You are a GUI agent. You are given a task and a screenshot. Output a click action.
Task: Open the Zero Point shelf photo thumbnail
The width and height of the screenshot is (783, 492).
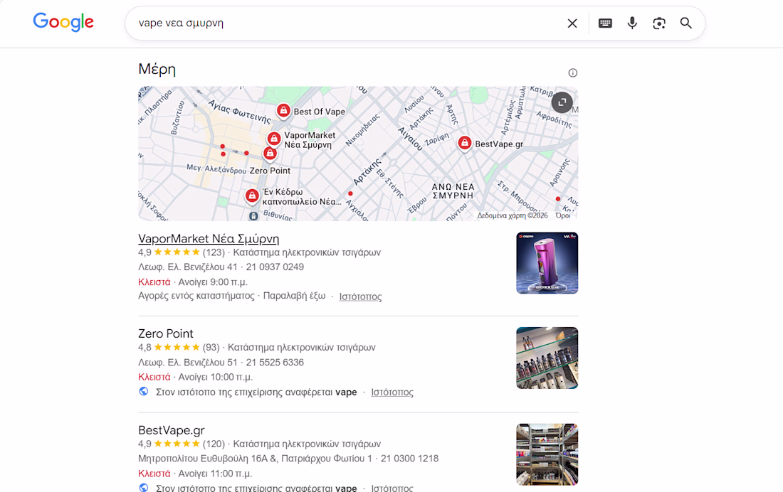pos(547,358)
